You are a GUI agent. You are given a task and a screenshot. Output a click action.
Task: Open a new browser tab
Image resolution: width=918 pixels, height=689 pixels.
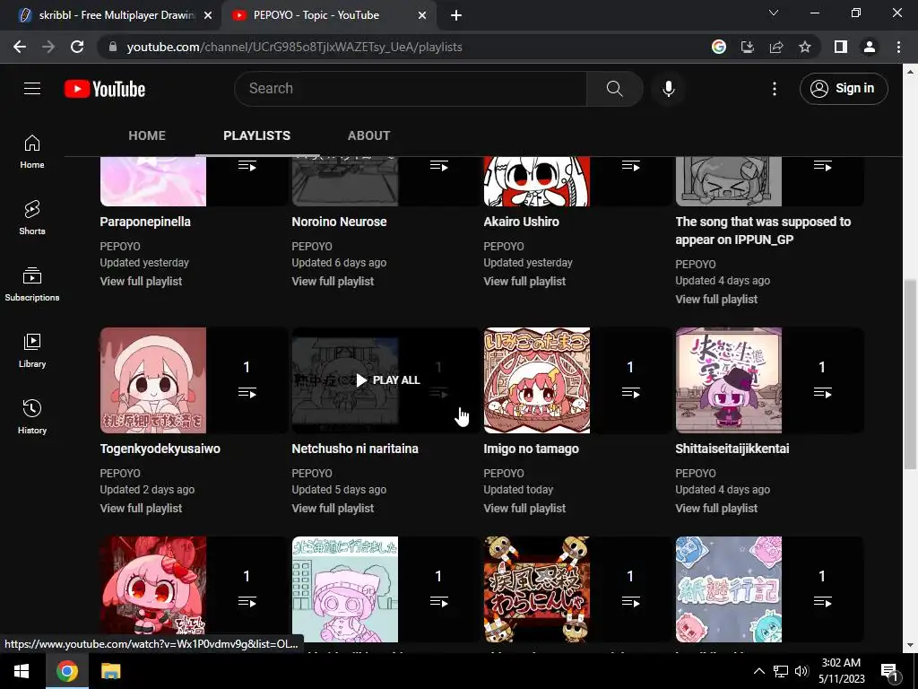pyautogui.click(x=456, y=16)
